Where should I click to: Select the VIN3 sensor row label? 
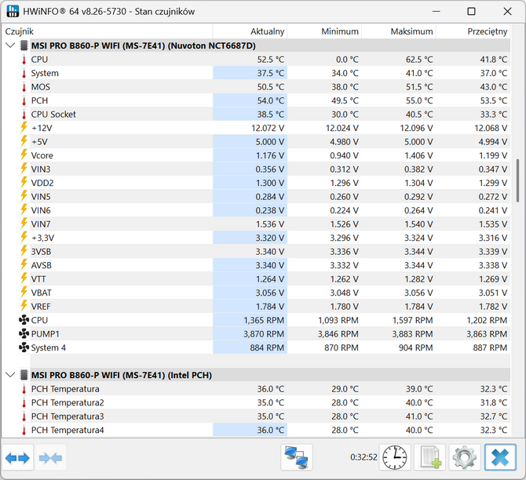pyautogui.click(x=41, y=169)
